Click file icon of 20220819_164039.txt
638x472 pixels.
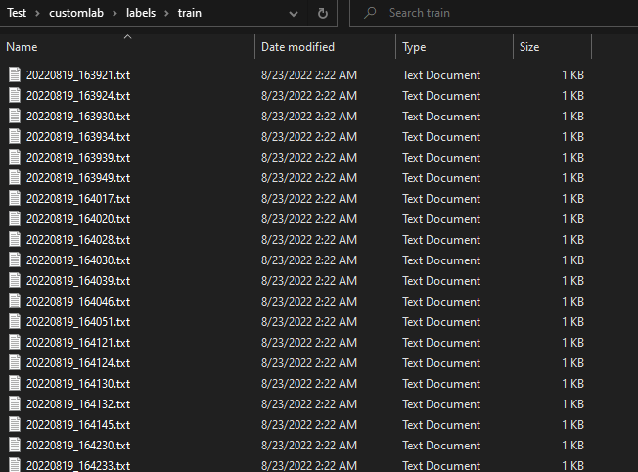(x=15, y=281)
